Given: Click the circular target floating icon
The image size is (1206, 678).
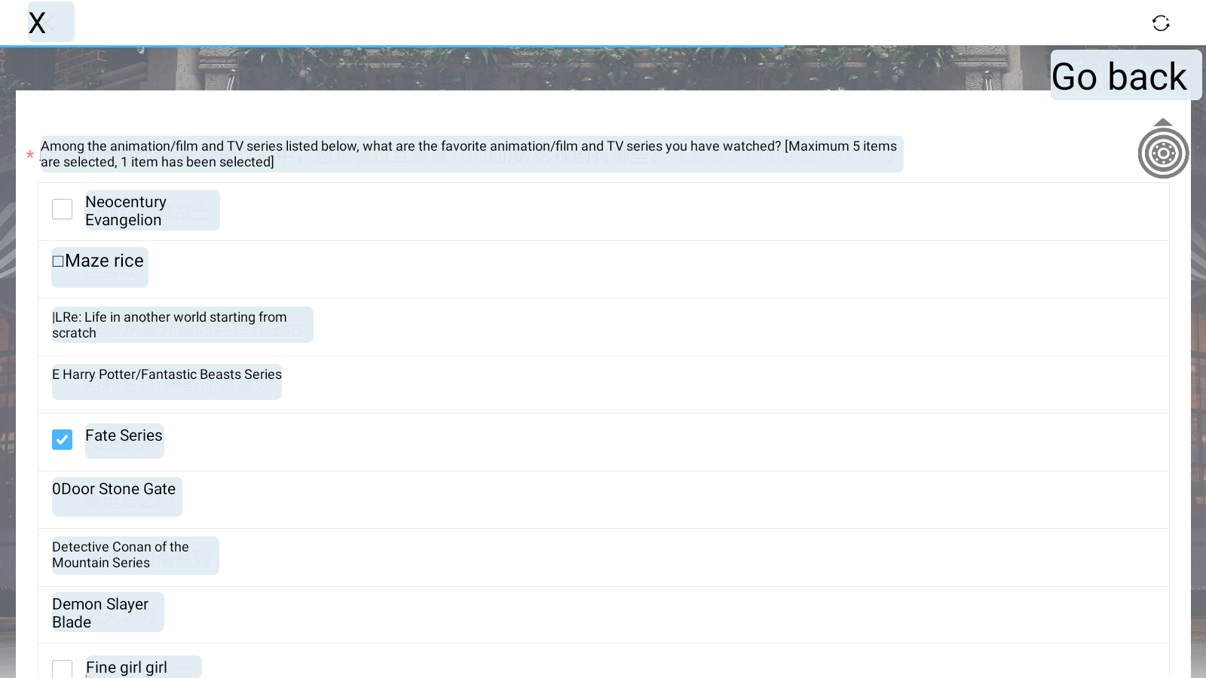Looking at the screenshot, I should (1163, 153).
